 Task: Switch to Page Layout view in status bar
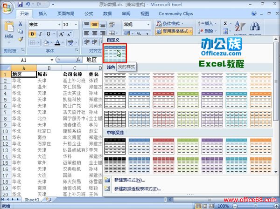click(x=205, y=206)
